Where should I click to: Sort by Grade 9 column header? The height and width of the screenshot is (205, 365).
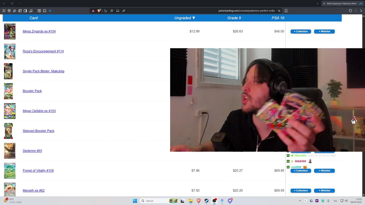point(234,18)
